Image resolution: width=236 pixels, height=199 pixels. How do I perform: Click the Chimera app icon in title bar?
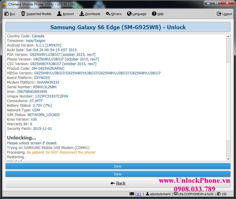click(4, 4)
